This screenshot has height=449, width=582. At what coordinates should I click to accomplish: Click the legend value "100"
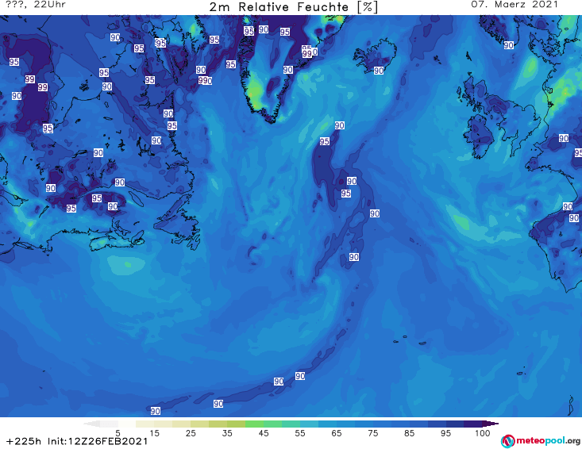[483, 433]
